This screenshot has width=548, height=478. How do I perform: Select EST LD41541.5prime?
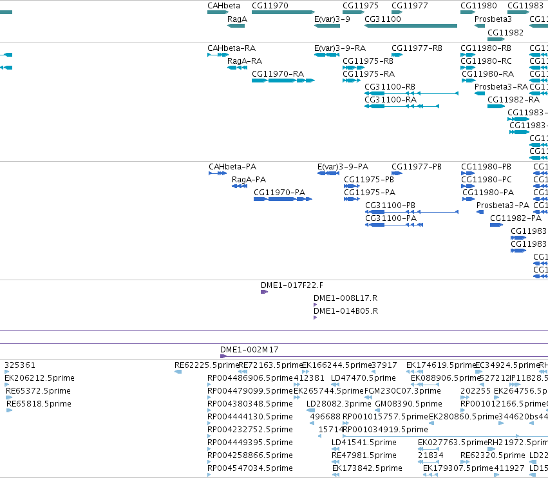(x=335, y=449)
